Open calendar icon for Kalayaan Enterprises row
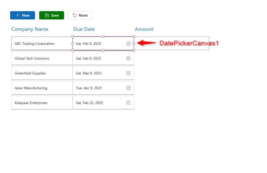Image resolution: width=267 pixels, height=173 pixels. (128, 103)
